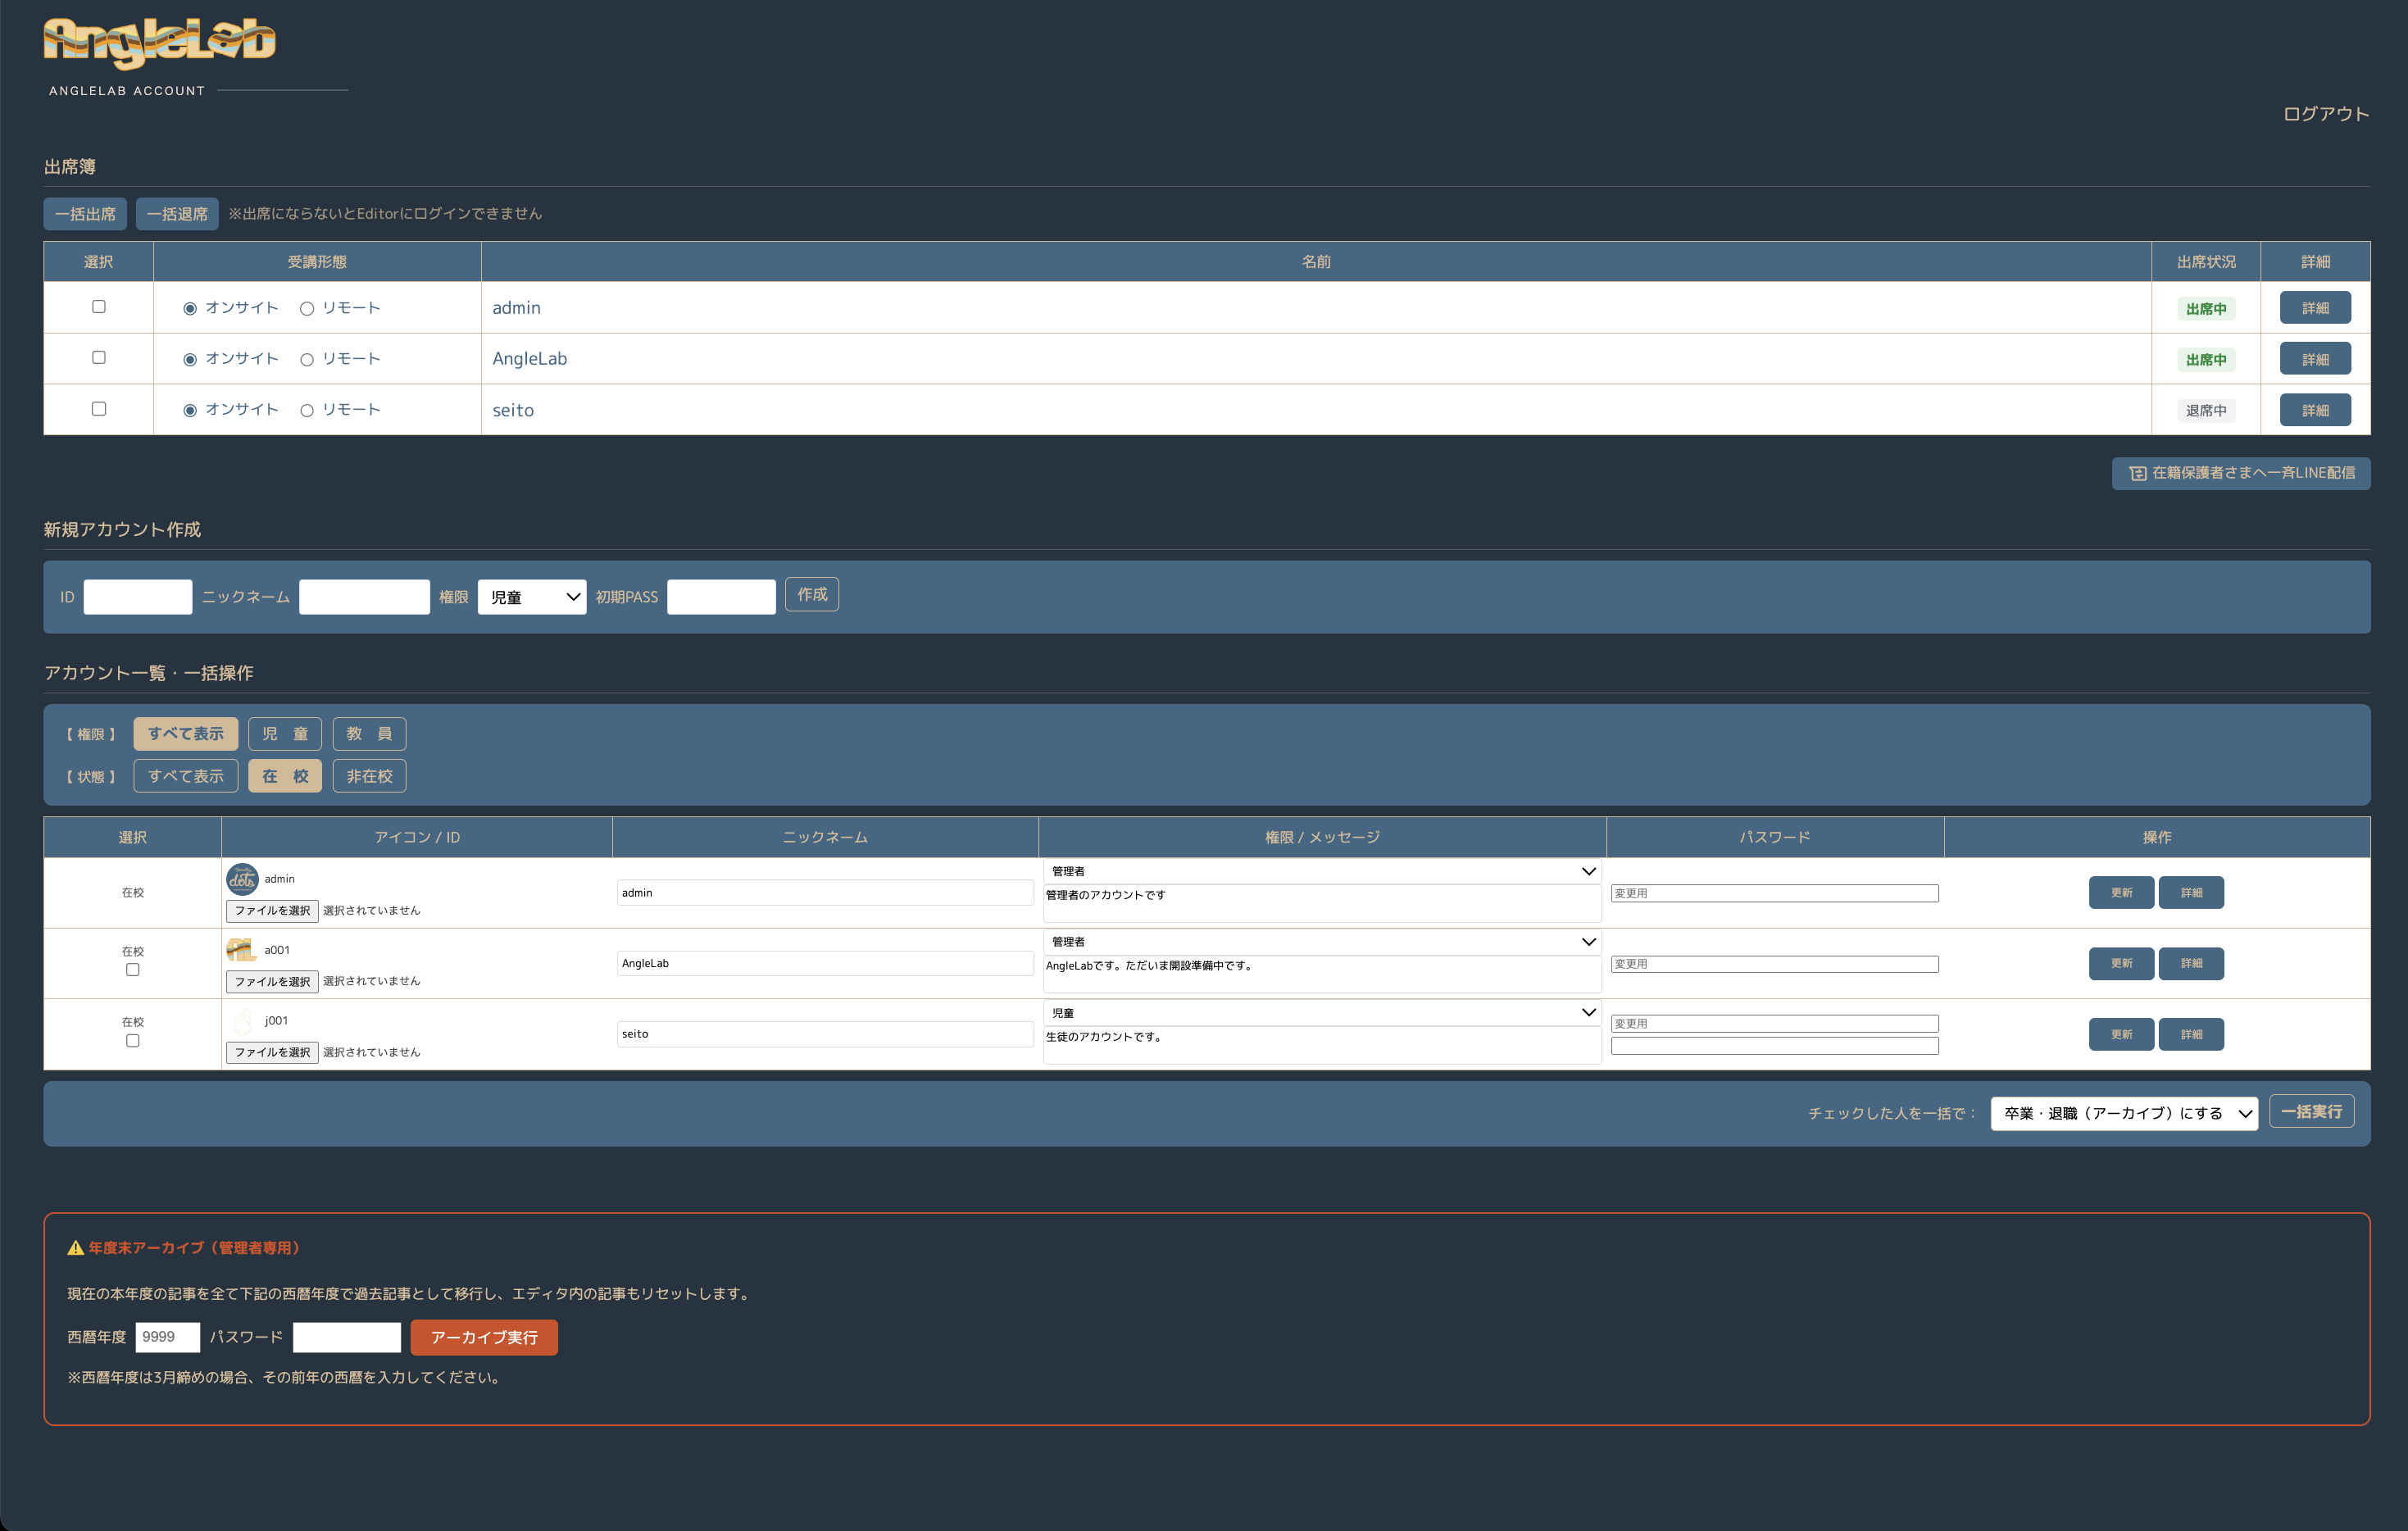Select リモート for seito
This screenshot has width=2408, height=1531.
(x=307, y=410)
